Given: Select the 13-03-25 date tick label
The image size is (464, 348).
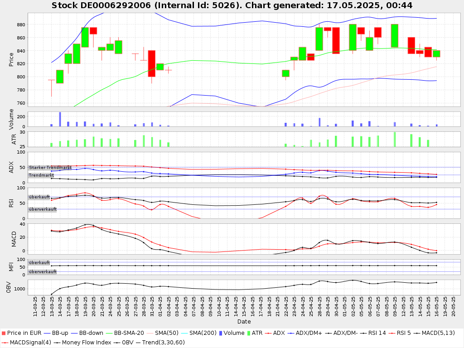Looking at the screenshot, I should 52,307.
